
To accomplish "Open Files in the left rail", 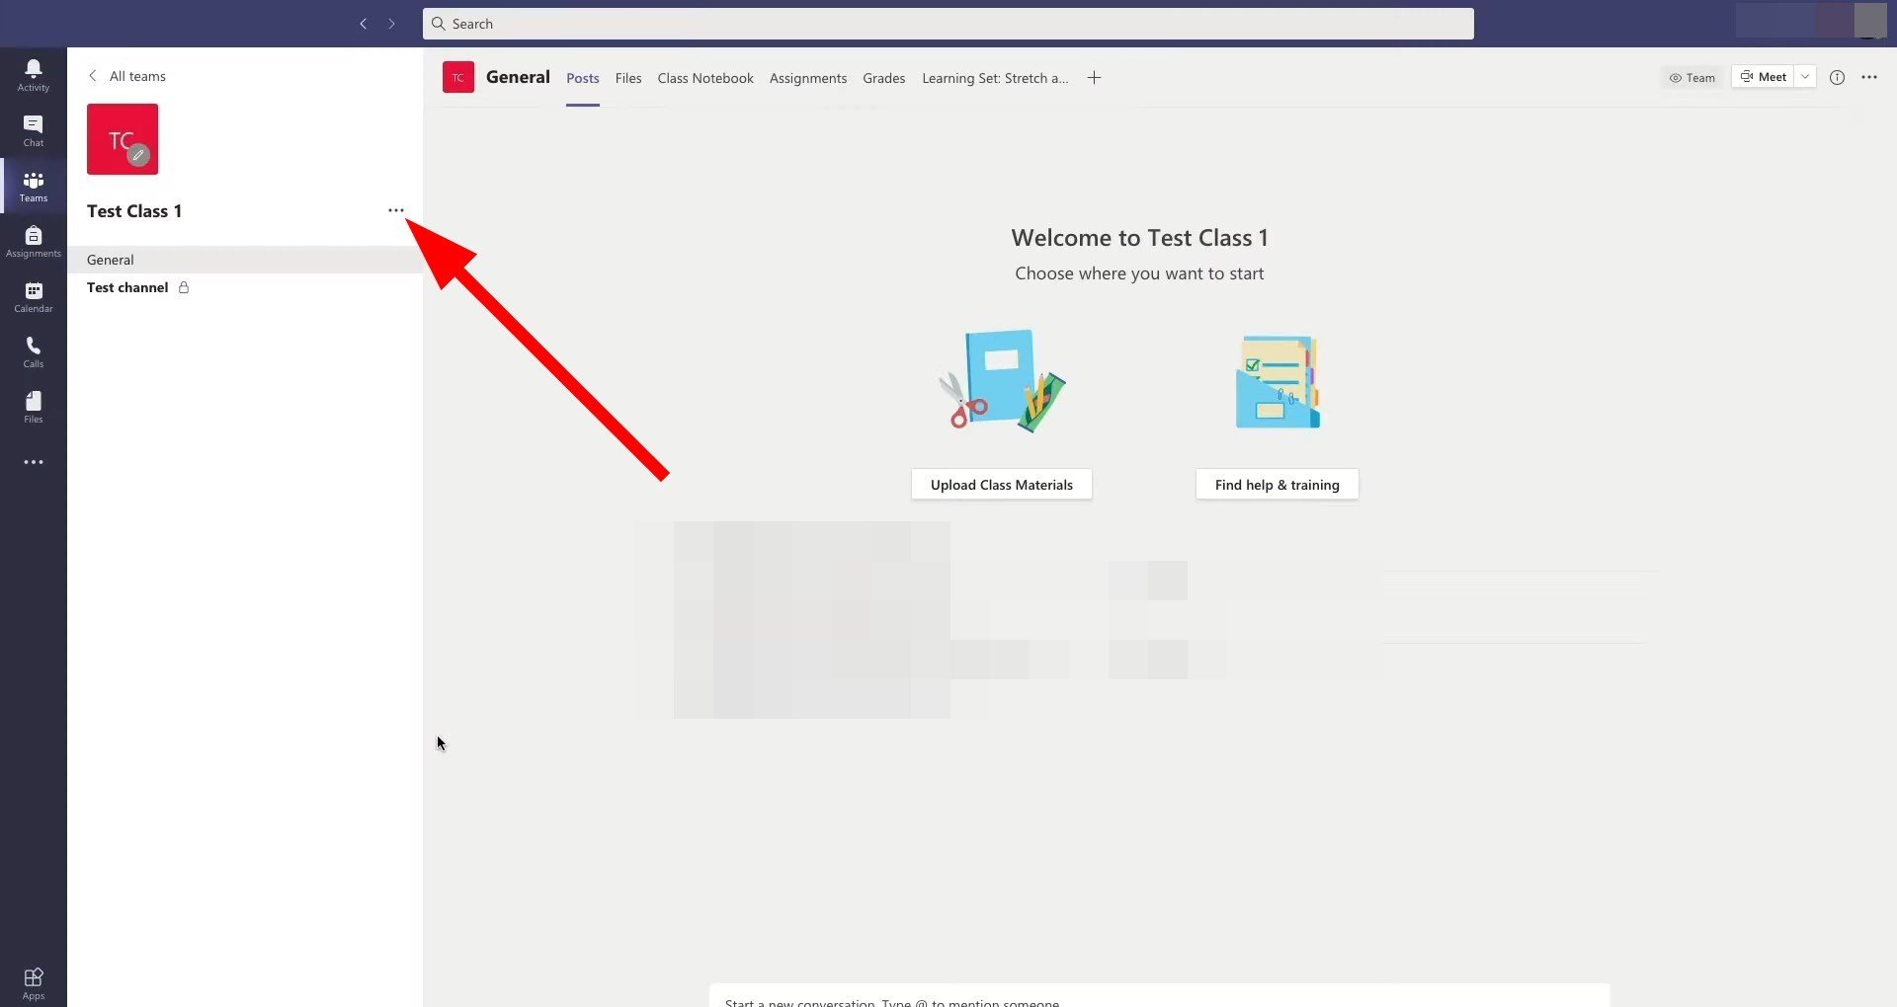I will click(34, 407).
